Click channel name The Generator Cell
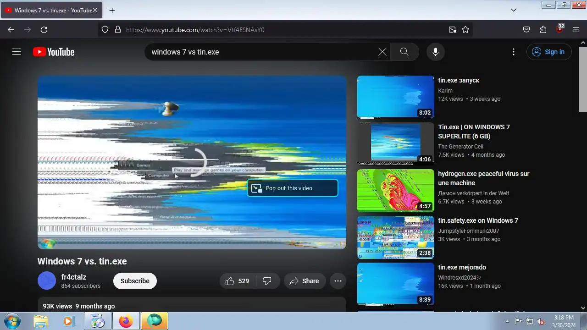 (x=460, y=147)
